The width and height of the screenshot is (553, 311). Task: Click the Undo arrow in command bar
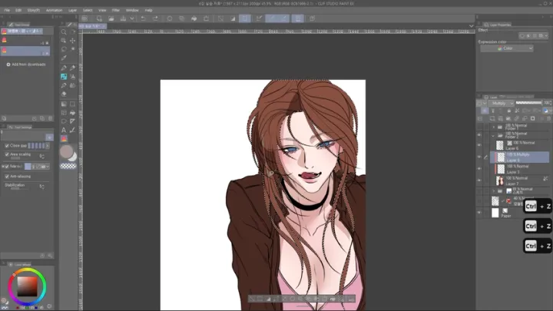(143, 18)
